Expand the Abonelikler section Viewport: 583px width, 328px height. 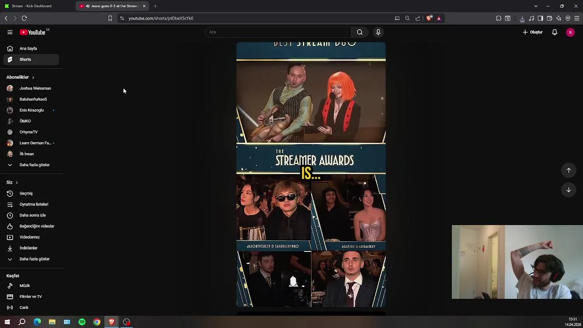20,77
